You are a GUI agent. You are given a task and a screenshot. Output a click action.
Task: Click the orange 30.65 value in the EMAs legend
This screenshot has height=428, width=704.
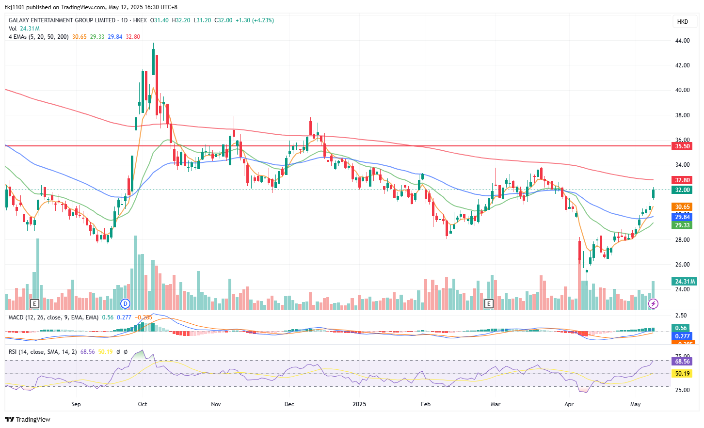click(x=80, y=37)
